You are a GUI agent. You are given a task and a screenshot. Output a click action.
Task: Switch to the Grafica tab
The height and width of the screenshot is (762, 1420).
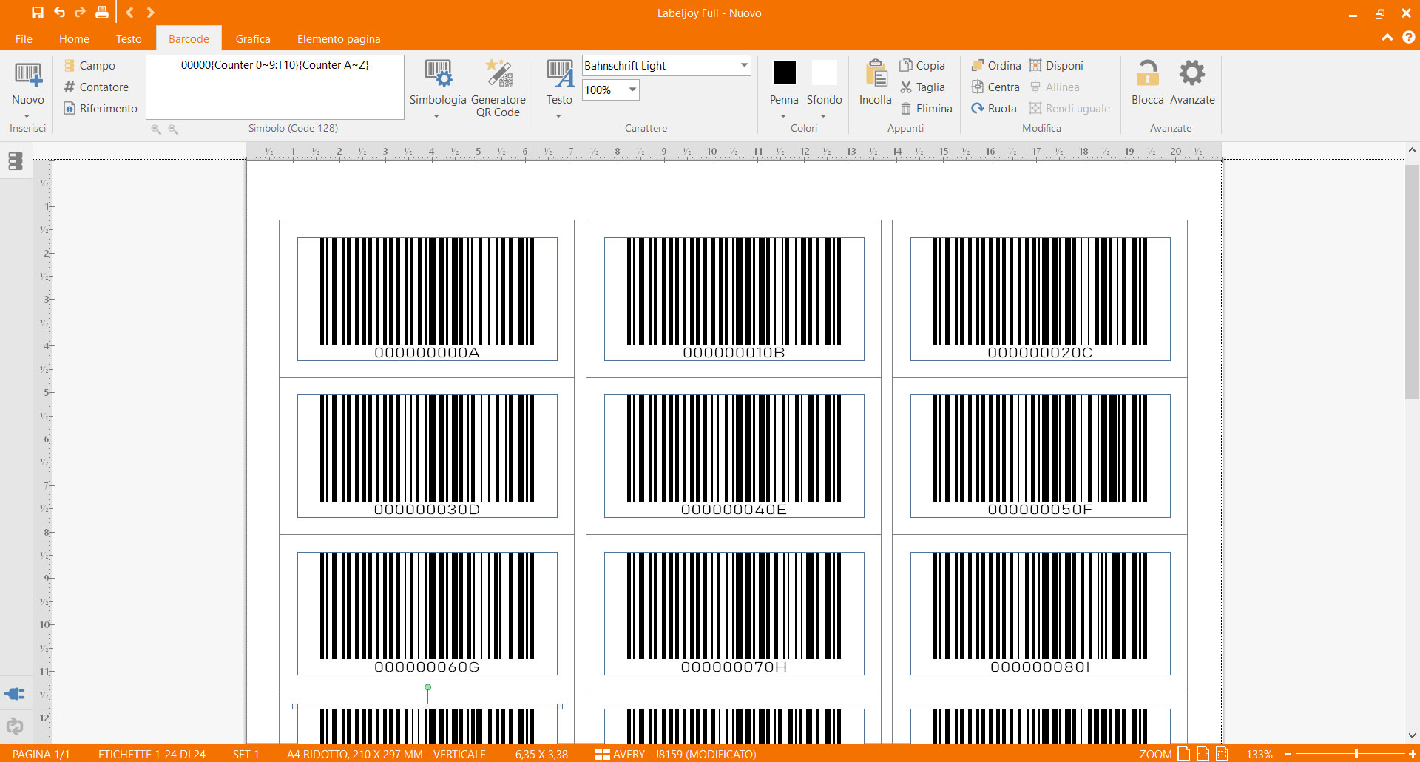coord(253,38)
